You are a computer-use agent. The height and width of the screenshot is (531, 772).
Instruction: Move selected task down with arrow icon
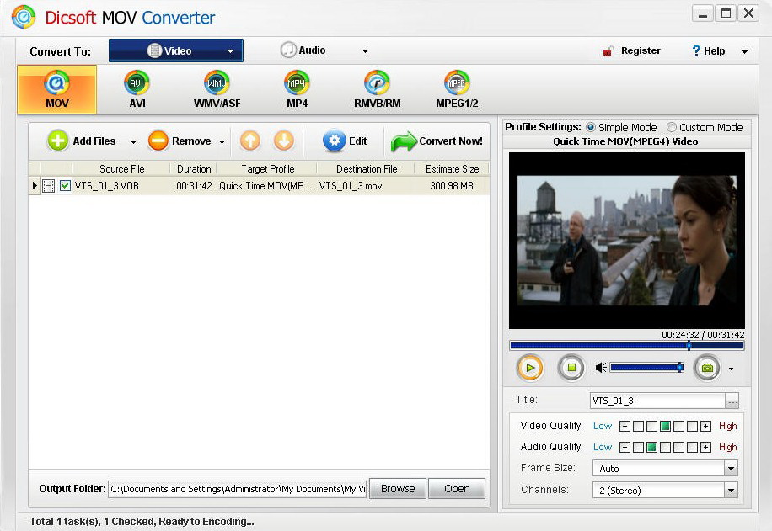pos(284,141)
